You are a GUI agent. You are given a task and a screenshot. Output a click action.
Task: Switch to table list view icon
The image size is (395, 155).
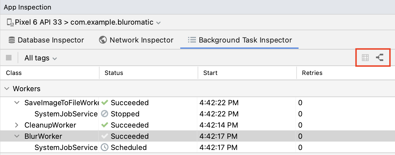pos(365,58)
